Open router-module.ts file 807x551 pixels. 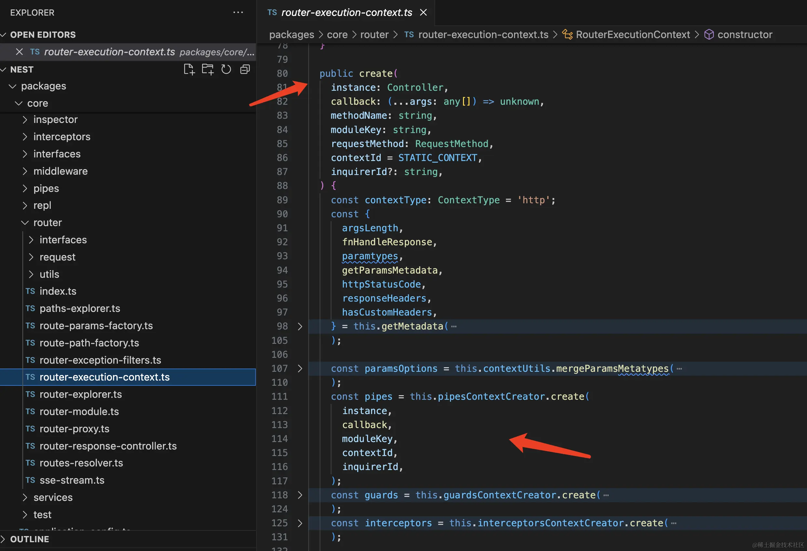pos(79,411)
